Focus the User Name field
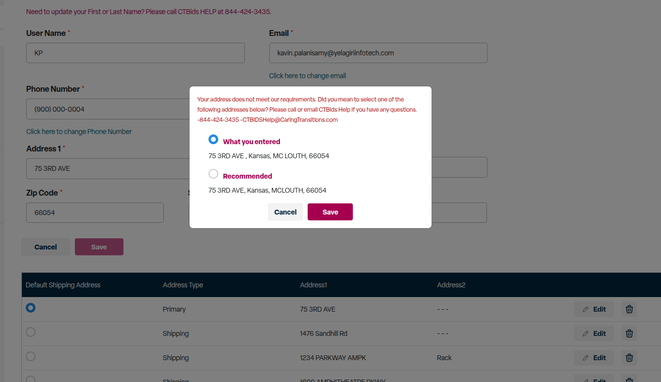Viewport: 661px width, 382px height. click(136, 53)
